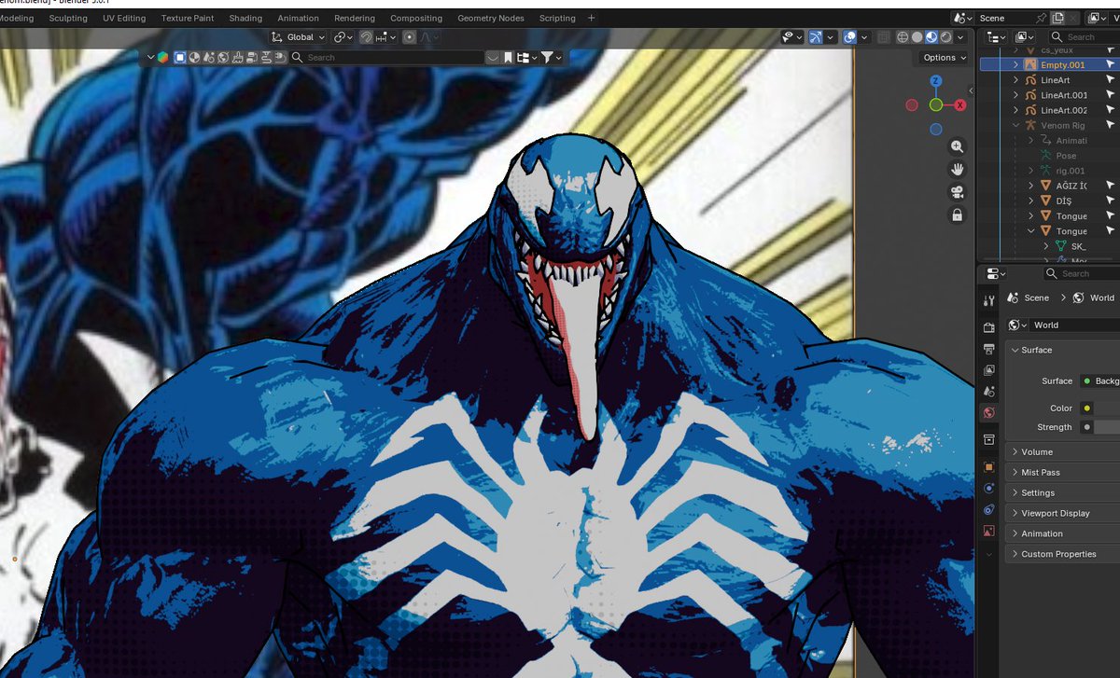Toggle the snapping magnet icon
This screenshot has height=678, width=1120.
click(x=367, y=37)
